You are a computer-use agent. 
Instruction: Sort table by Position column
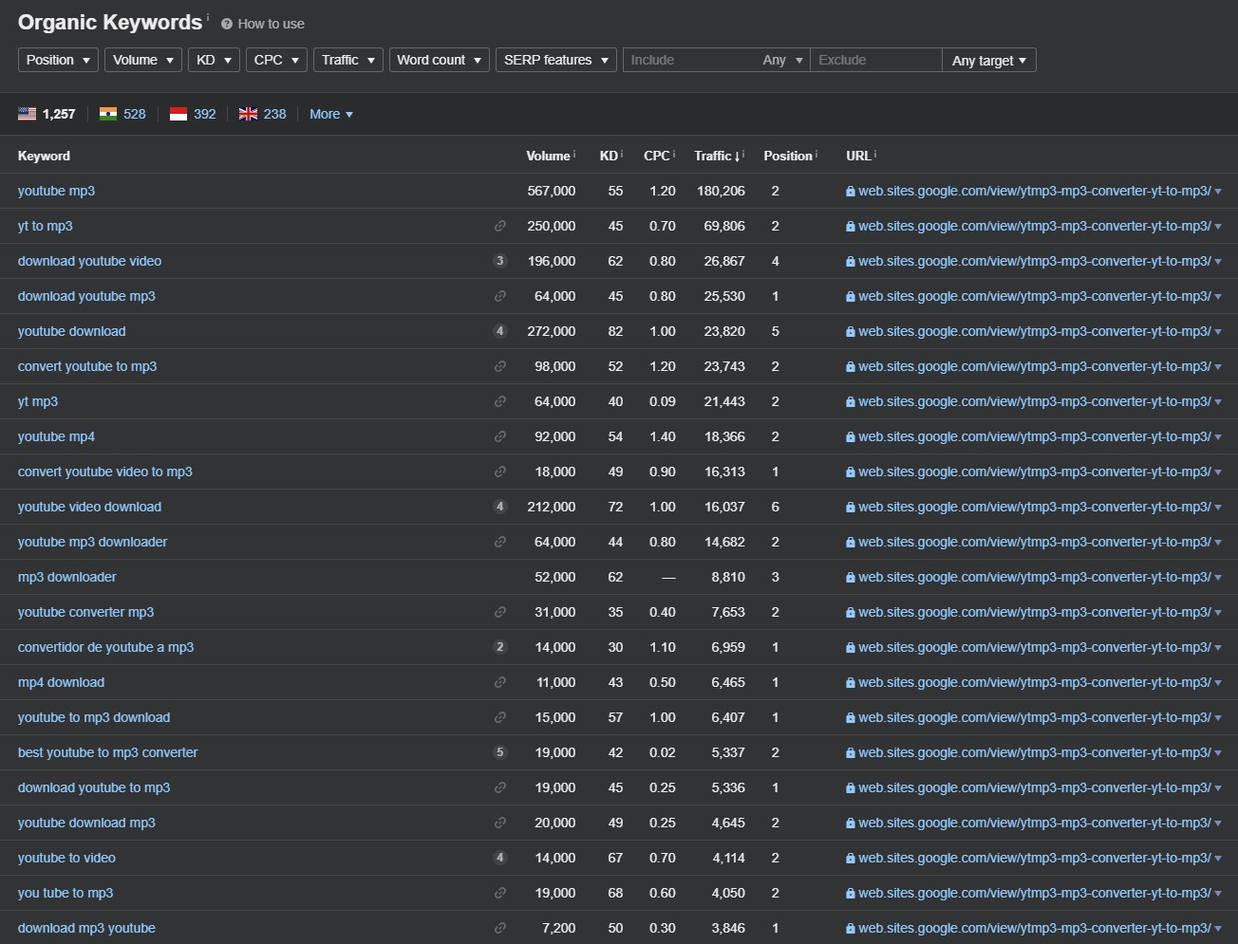tap(788, 156)
